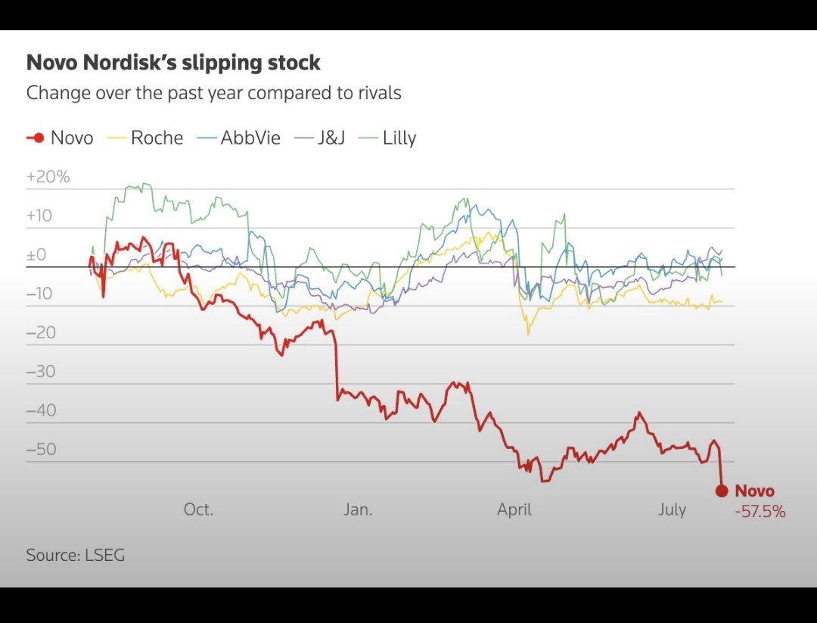Click the red Novo endpoint dot on chart

pyautogui.click(x=722, y=491)
